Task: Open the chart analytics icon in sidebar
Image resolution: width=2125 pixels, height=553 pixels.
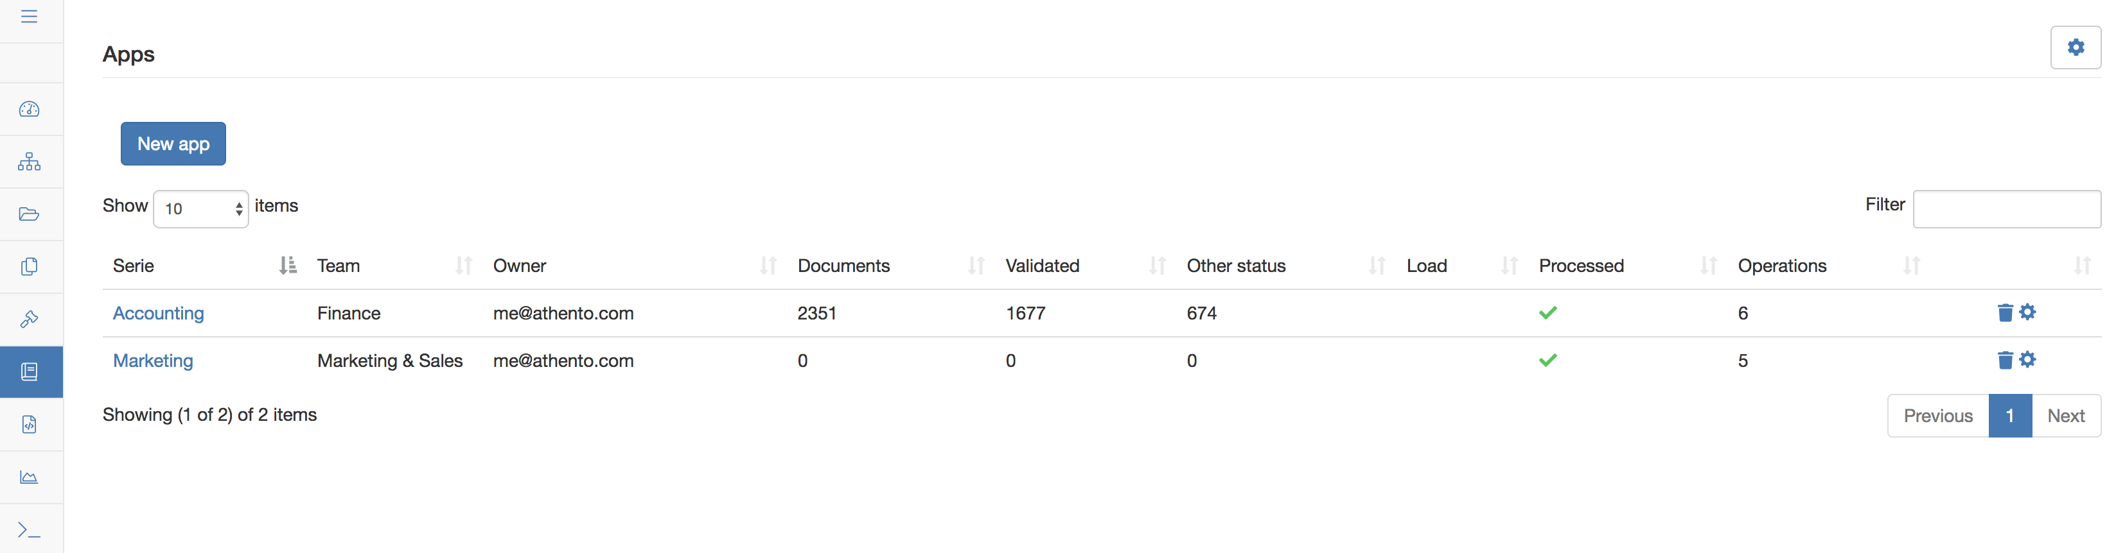Action: 30,477
